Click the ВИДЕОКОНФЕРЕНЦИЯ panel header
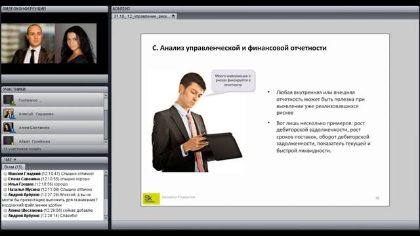Image resolution: width=420 pixels, height=236 pixels. point(54,9)
